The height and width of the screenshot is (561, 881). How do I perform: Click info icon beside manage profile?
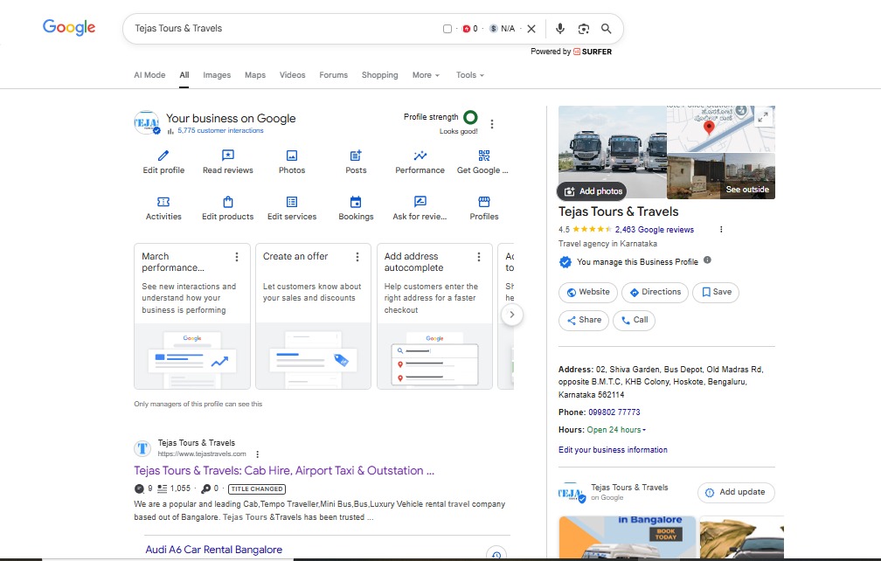707,260
